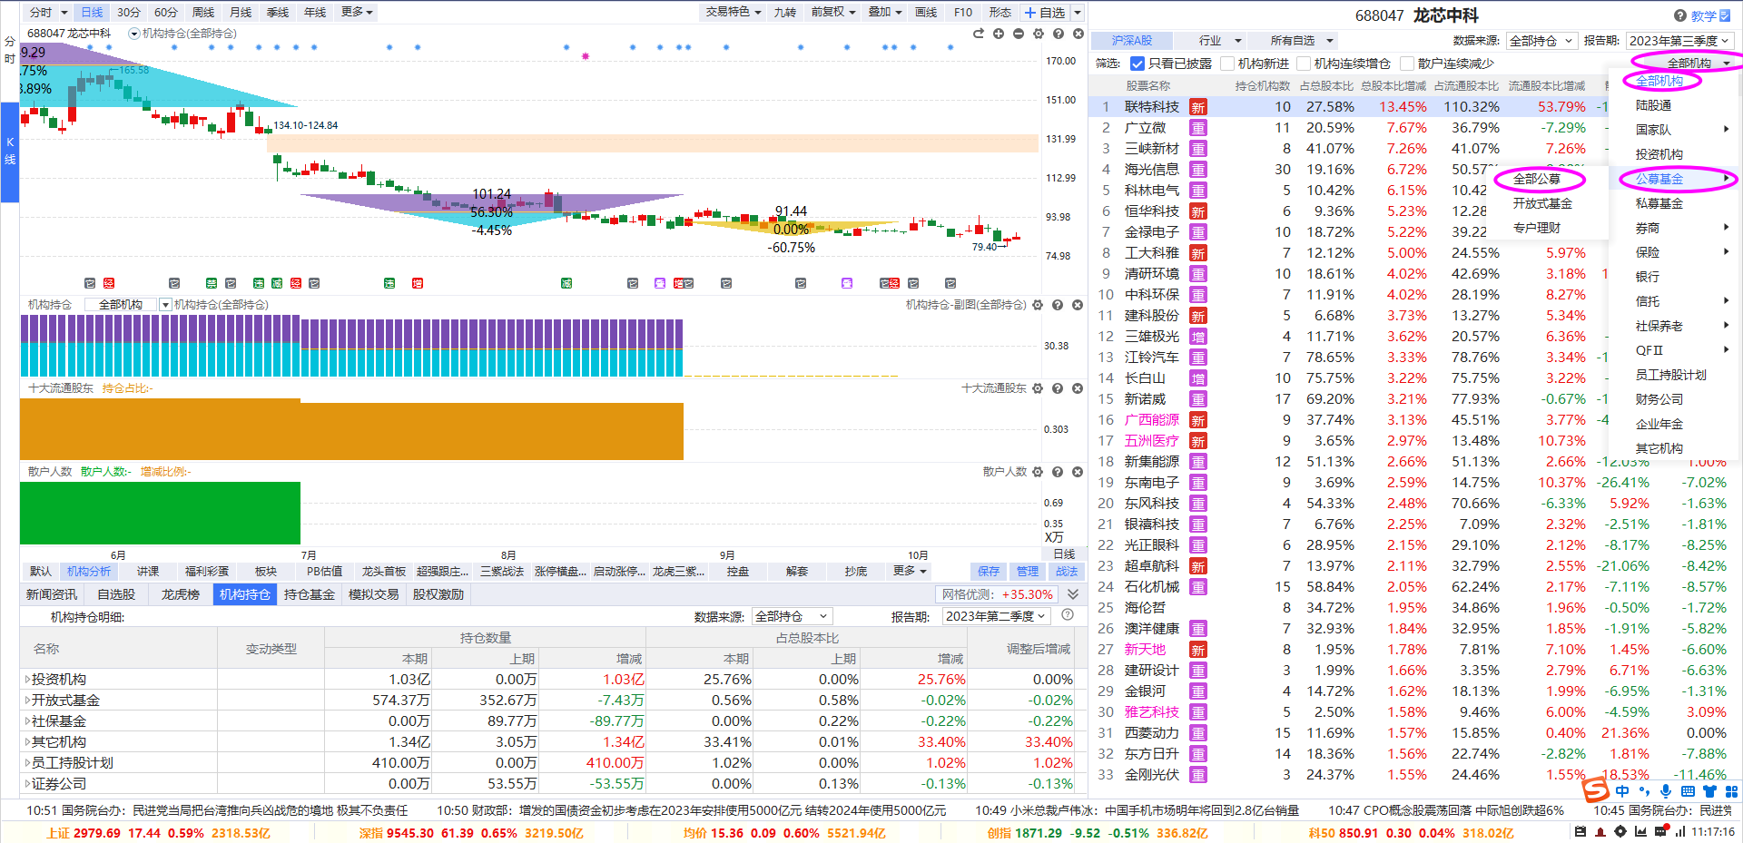Open Sogou skin shirt icon
Screen dimensions: 1743x843
pos(1710,791)
